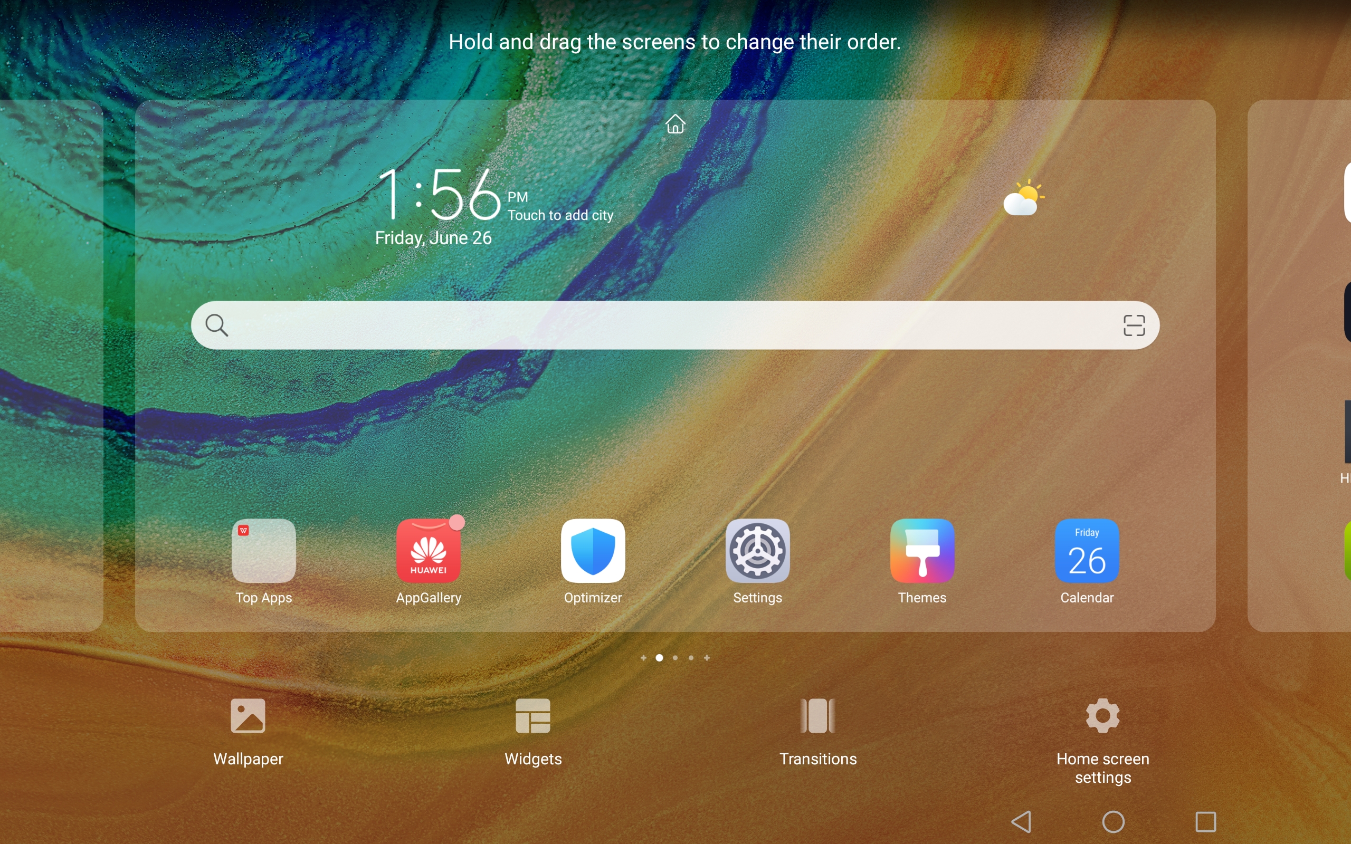Launch the Themes app
1351x844 pixels.
coord(922,551)
